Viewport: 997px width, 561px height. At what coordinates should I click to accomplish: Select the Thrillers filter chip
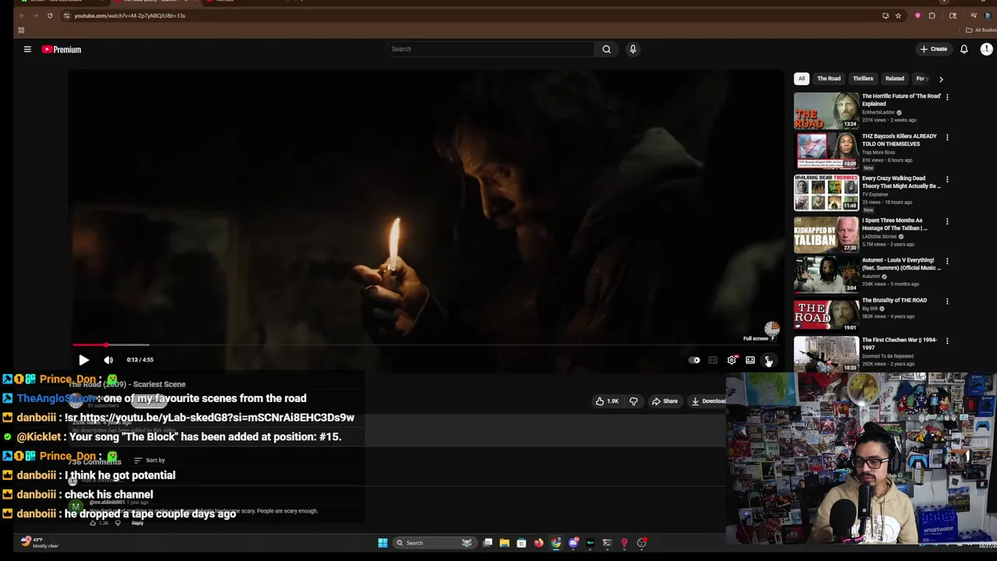click(x=863, y=79)
